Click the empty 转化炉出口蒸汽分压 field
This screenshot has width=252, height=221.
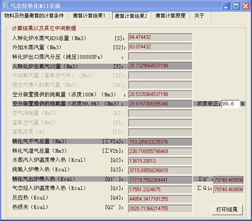160,56
